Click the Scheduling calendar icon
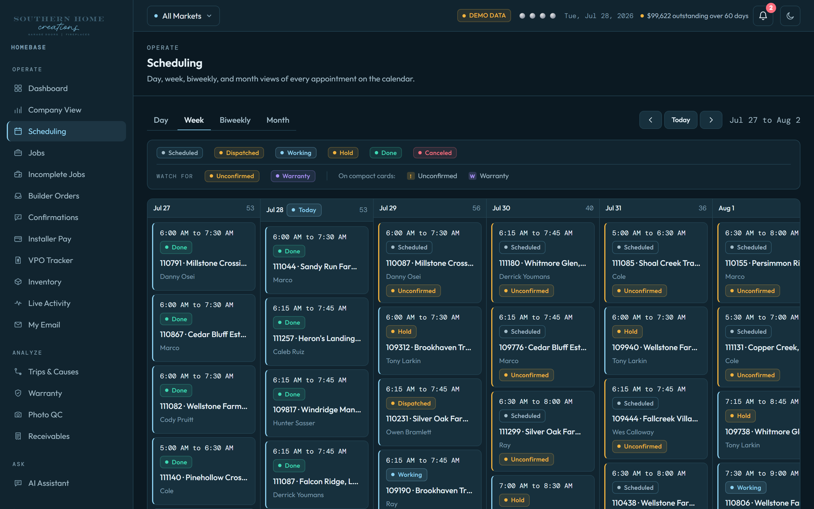 (18, 131)
